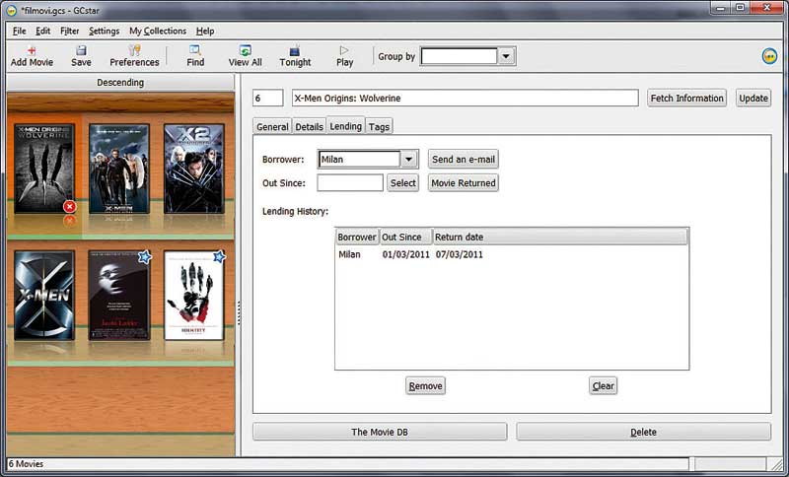This screenshot has width=789, height=477.
Task: Click the Add Movie toolbar icon
Action: [32, 50]
